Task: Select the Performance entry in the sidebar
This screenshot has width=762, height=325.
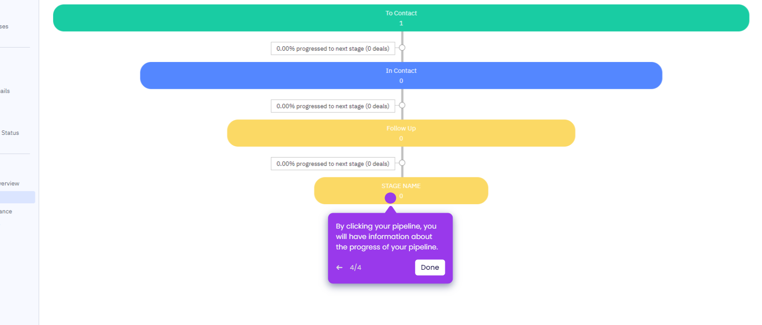Action: click(6, 211)
